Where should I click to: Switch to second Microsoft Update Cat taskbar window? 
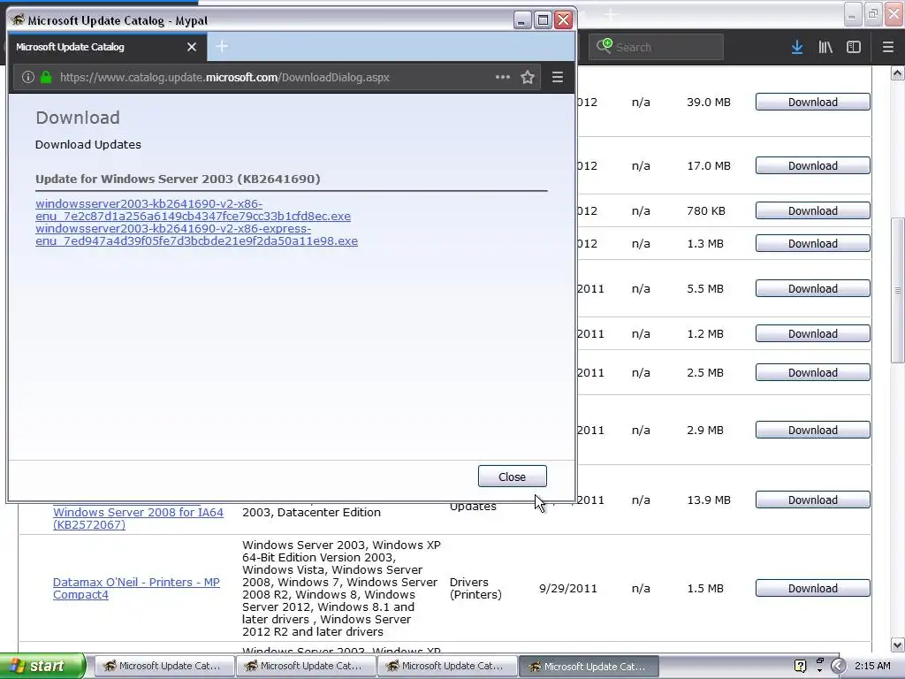coord(306,666)
